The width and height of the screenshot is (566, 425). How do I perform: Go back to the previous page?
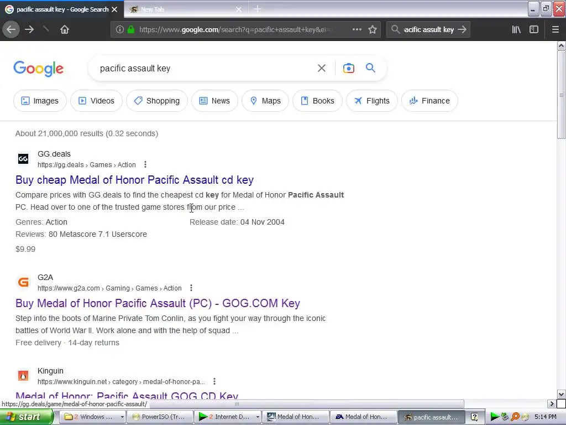click(11, 30)
